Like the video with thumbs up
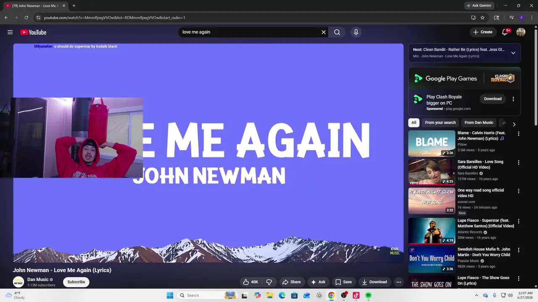This screenshot has width=538, height=302. pos(251,282)
